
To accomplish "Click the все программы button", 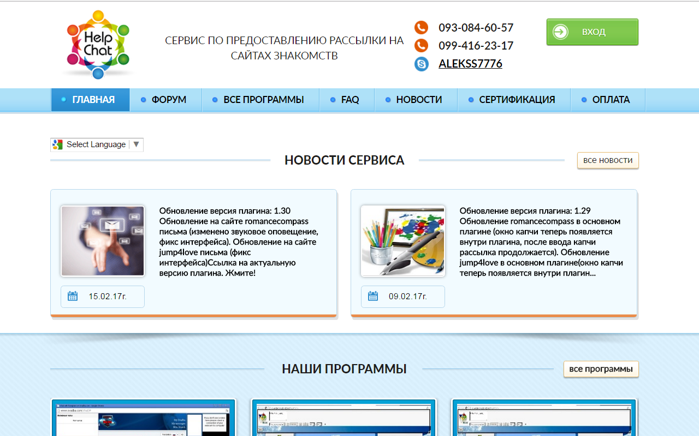I will pos(601,369).
